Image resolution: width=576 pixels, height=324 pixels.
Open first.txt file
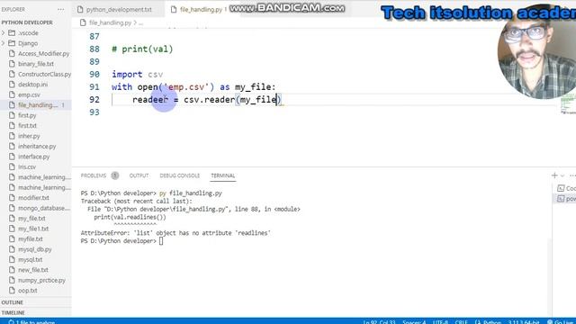(28, 126)
